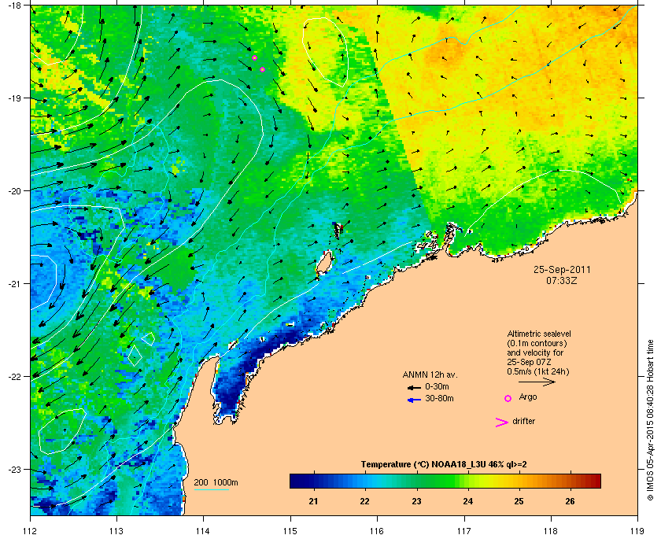This screenshot has height=535, width=661.
Task: Click the lower Argo float marker on map
Action: pos(262,69)
